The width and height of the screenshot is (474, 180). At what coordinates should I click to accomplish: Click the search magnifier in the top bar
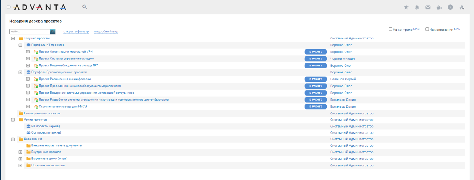point(85,7)
